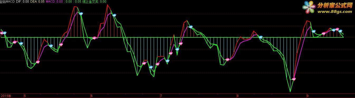
Task: Click the pink diamond at late-July trough
Action: pos(228,60)
